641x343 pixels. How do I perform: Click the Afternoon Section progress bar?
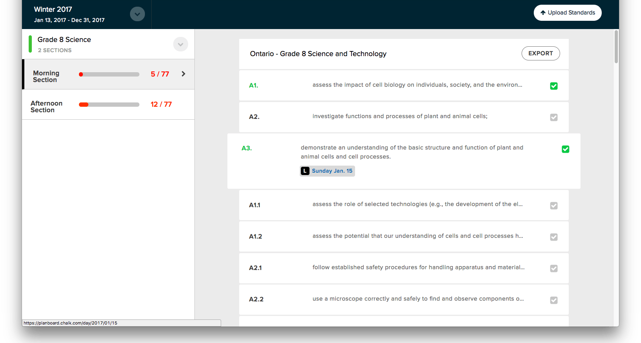pyautogui.click(x=109, y=104)
